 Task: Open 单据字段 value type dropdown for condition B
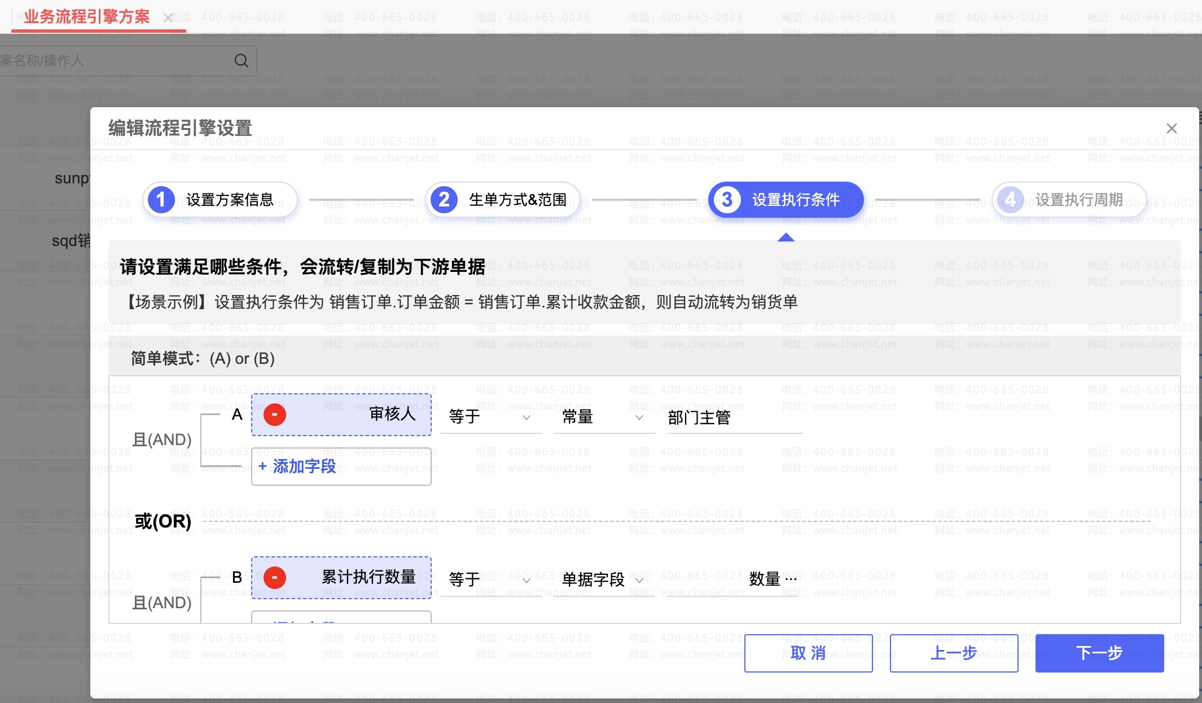point(604,579)
